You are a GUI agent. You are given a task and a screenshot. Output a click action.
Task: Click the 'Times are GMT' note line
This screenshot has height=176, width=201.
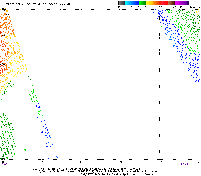(x=86, y=169)
